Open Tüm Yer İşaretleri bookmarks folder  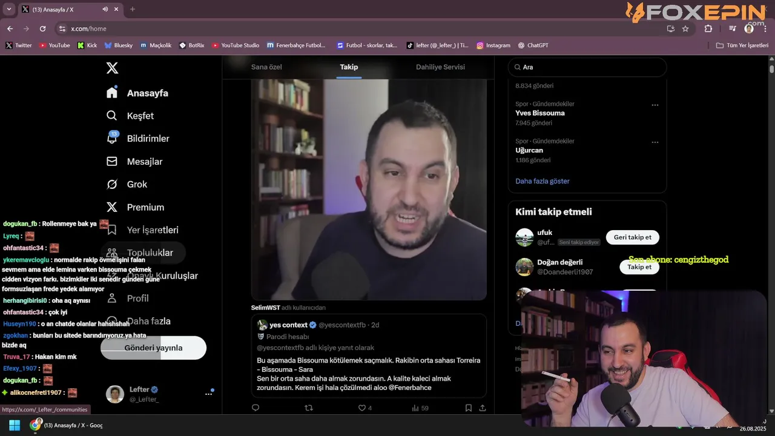pos(742,45)
